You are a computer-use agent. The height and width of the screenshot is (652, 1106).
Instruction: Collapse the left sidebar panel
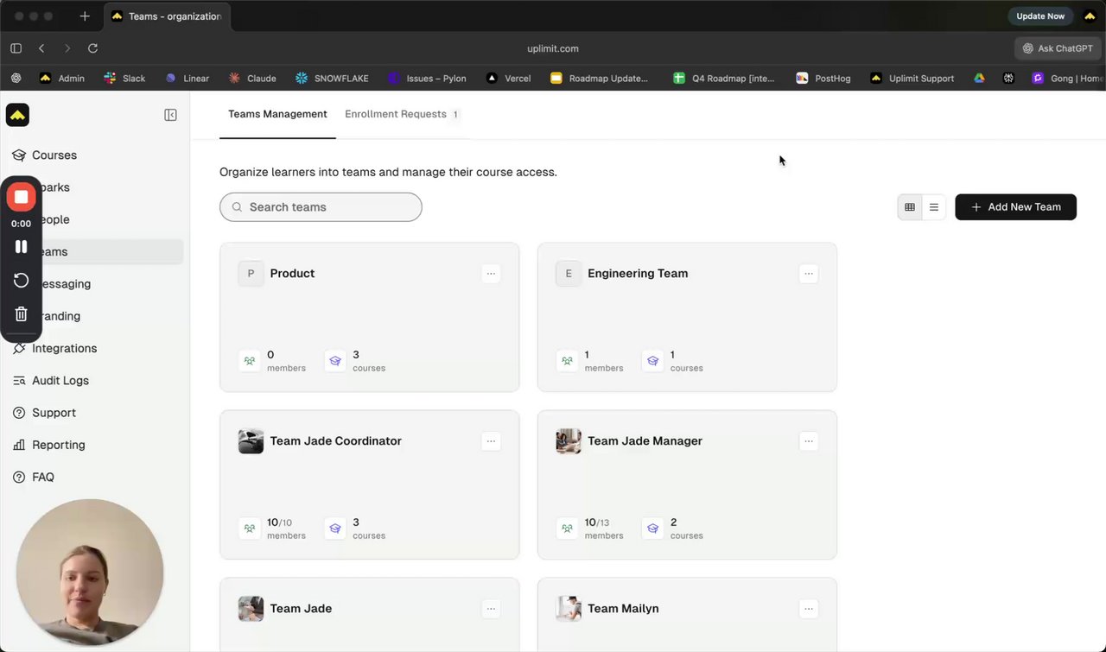click(x=170, y=115)
